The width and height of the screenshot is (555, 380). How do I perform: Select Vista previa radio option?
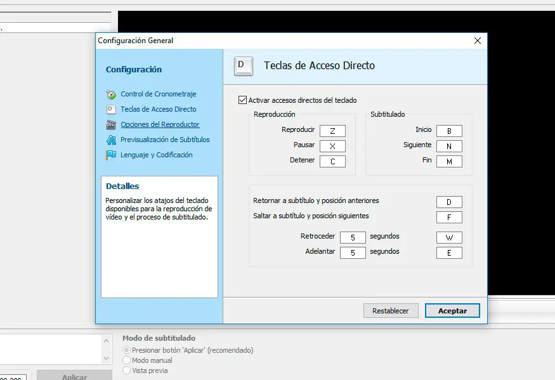point(126,370)
